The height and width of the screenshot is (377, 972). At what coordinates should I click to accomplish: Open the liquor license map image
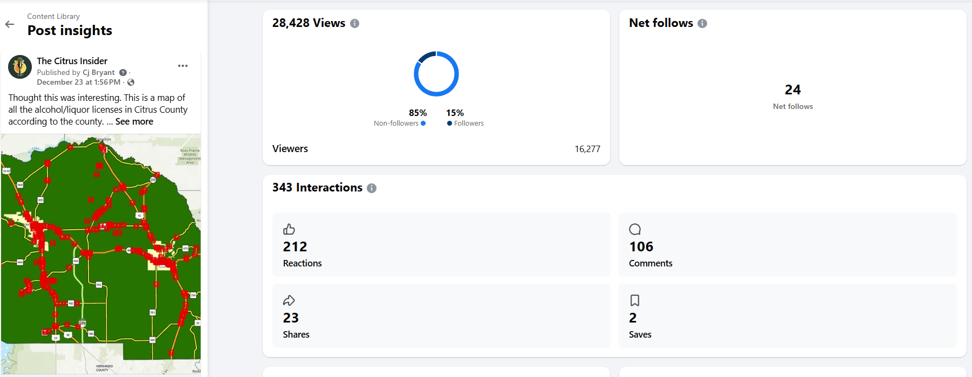pyautogui.click(x=101, y=253)
